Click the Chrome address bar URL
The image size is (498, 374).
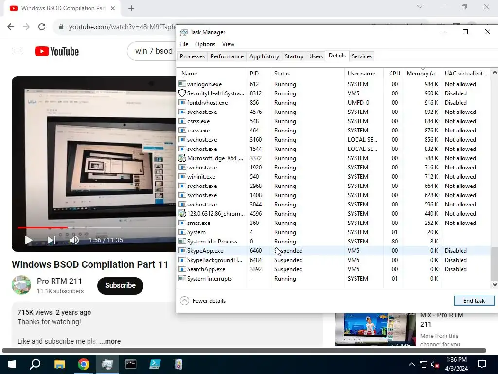pos(122,27)
